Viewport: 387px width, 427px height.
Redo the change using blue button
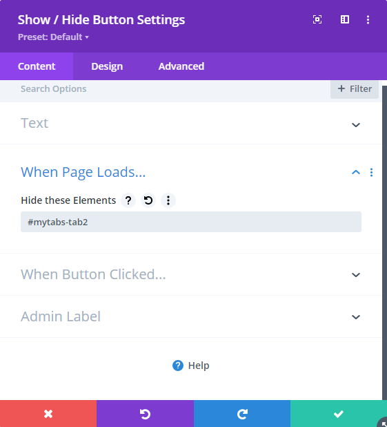(x=242, y=414)
